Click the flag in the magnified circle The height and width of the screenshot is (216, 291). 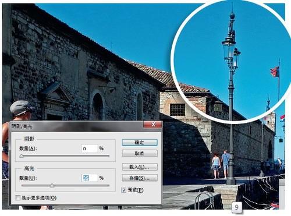tap(275, 71)
